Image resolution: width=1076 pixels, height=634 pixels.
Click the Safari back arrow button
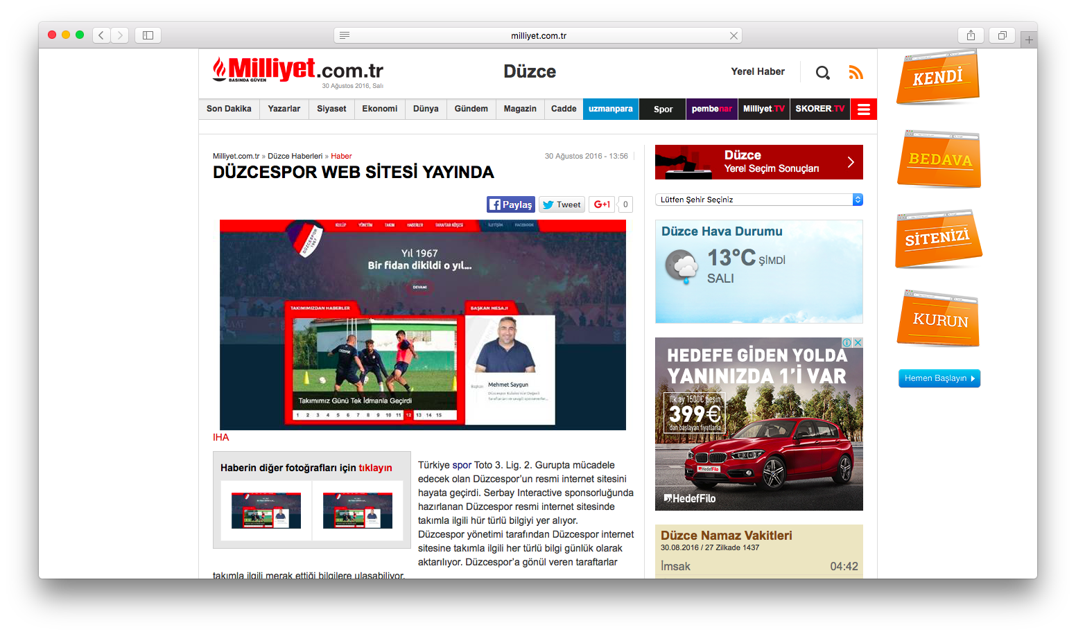click(x=101, y=35)
